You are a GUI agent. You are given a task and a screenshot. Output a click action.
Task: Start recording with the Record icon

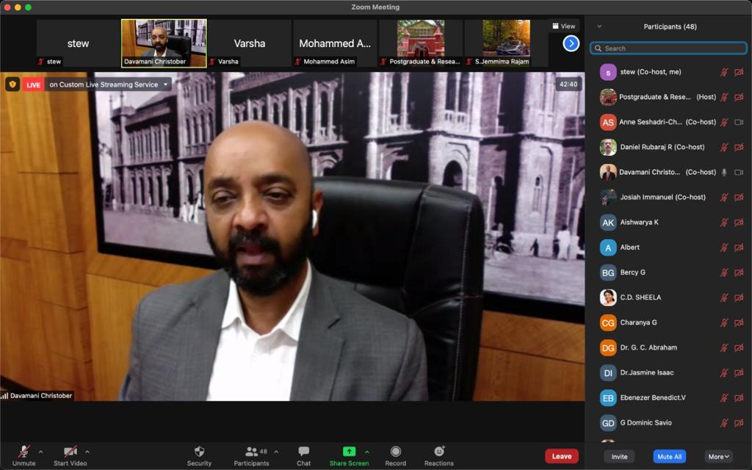[x=395, y=452]
